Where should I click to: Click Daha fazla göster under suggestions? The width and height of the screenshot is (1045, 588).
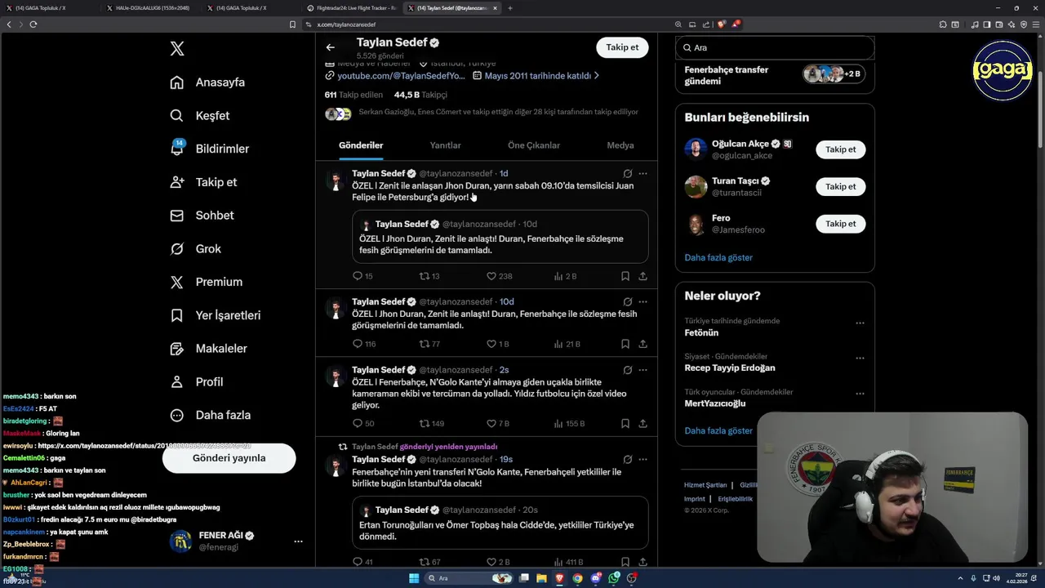(x=718, y=257)
